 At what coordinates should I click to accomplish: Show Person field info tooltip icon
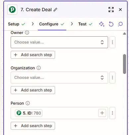[28, 103]
